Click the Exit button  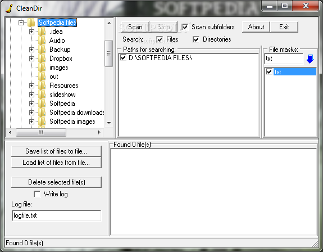click(x=284, y=27)
